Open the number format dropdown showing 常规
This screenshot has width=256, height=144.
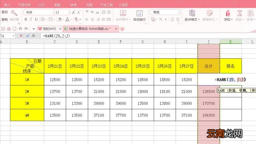(165, 12)
